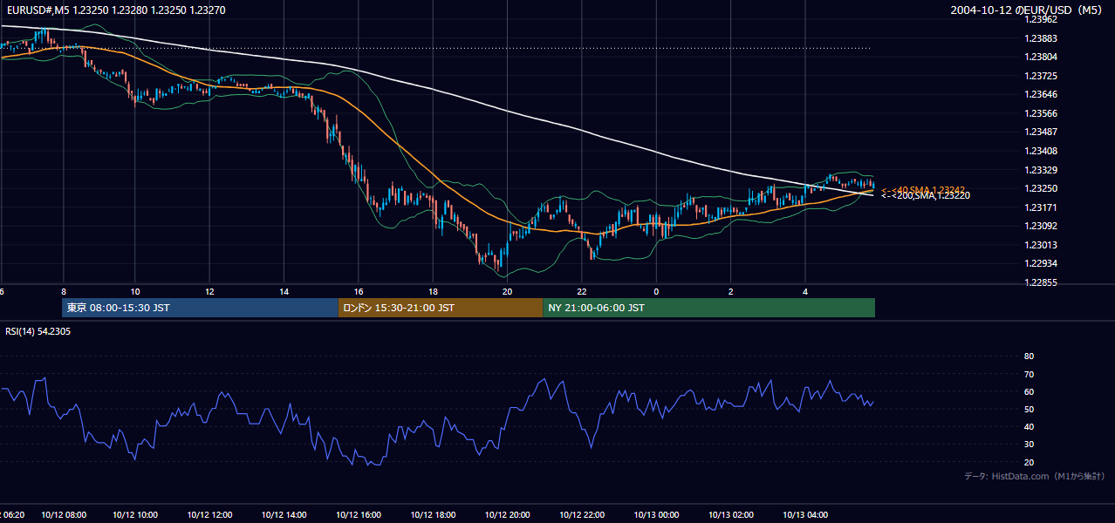Click price scale value 1.23171
This screenshot has height=523, width=1115.
tap(1041, 207)
